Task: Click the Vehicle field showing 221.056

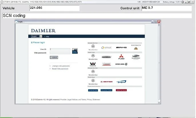Action: (x=54, y=8)
